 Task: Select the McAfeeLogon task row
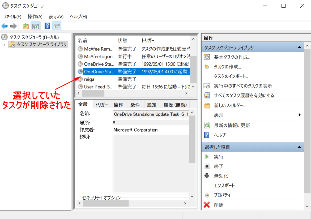pyautogui.click(x=133, y=57)
